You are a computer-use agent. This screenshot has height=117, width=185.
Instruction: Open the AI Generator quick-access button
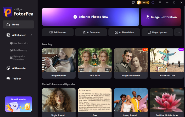pyautogui.click(x=91, y=32)
